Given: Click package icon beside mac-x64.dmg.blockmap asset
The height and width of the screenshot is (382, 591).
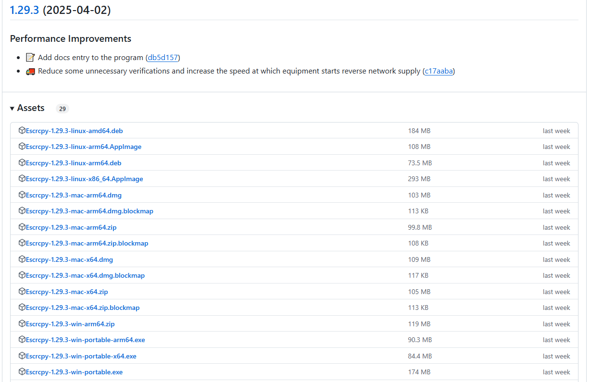Looking at the screenshot, I should pyautogui.click(x=22, y=275).
